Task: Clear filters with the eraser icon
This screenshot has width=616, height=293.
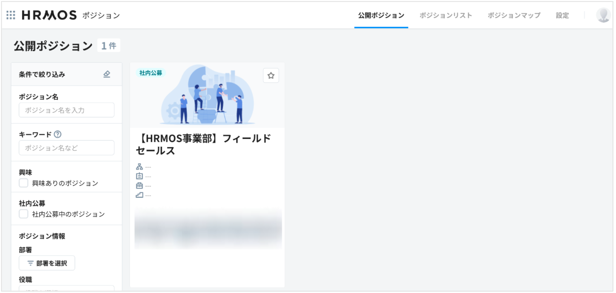Action: point(107,74)
